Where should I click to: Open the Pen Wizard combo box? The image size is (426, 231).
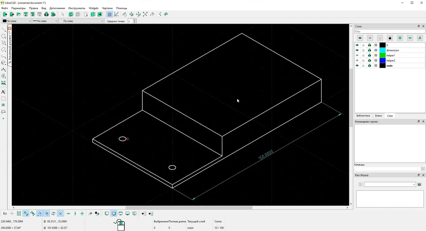[x=389, y=185]
